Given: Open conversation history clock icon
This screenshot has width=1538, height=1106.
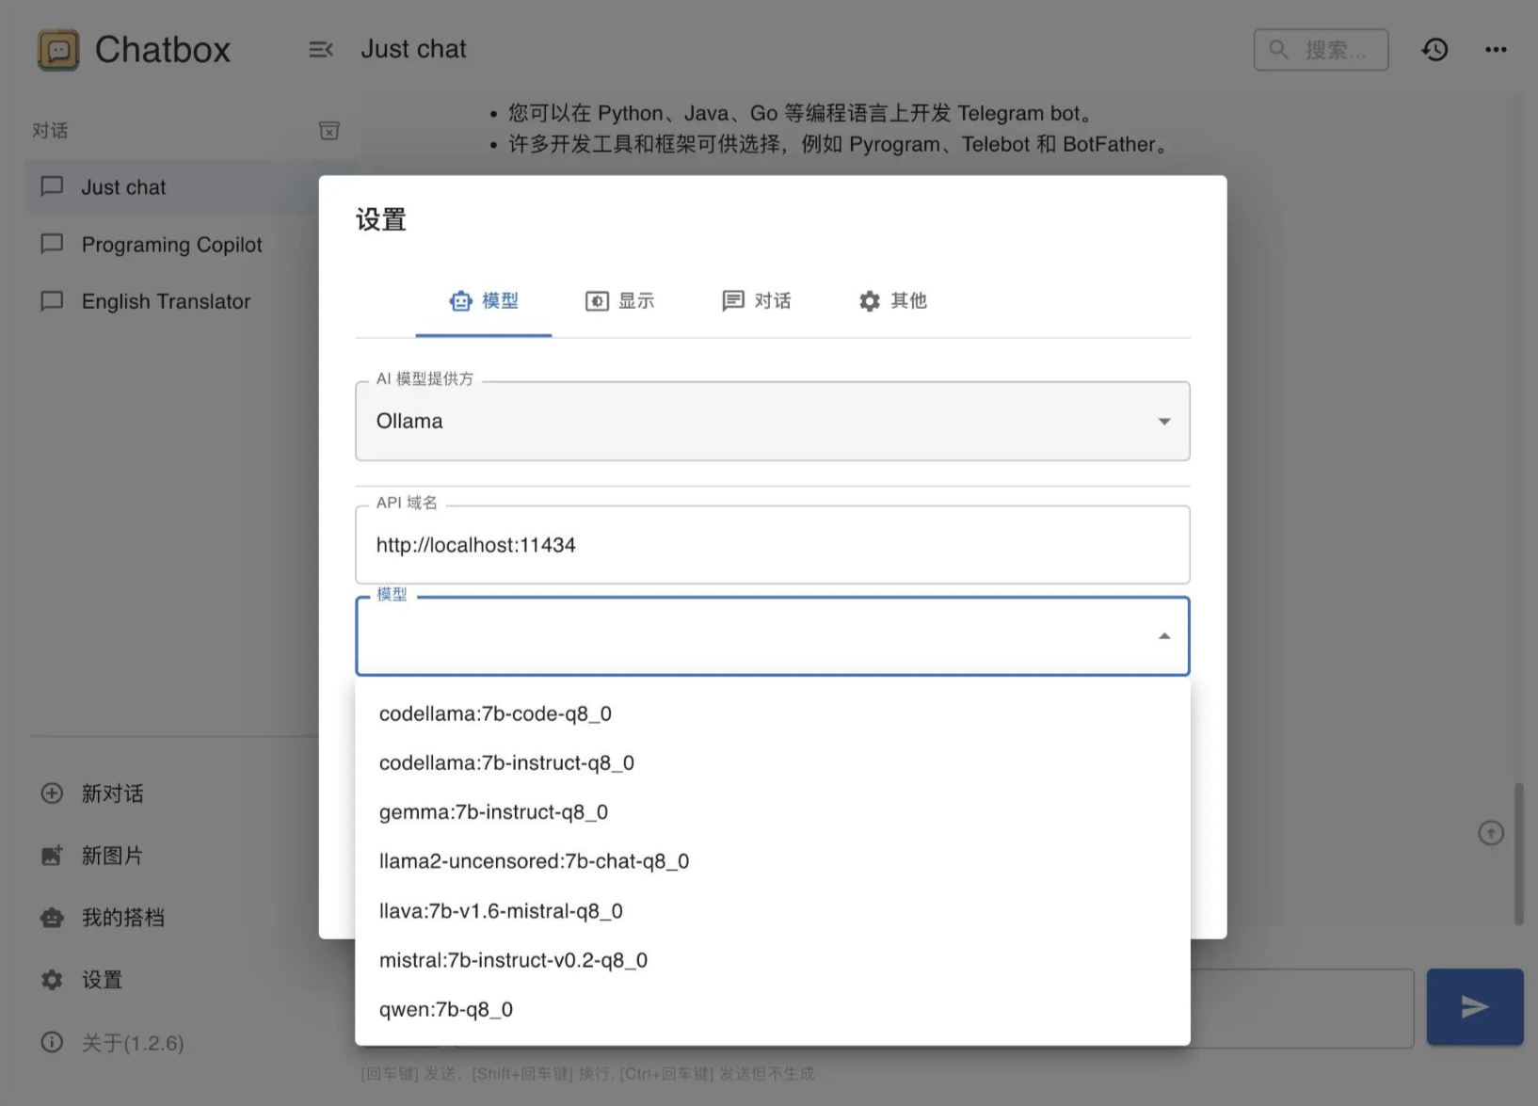Looking at the screenshot, I should click(1434, 49).
